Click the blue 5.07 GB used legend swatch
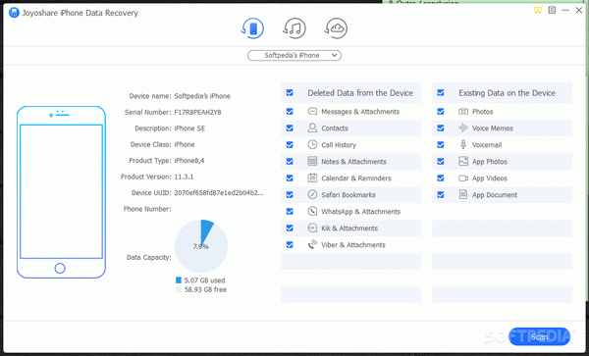The height and width of the screenshot is (356, 589). point(179,280)
